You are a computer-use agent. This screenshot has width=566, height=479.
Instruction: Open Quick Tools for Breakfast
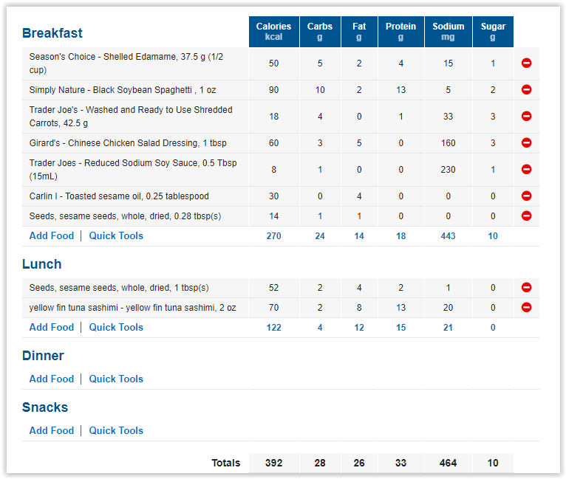[116, 235]
